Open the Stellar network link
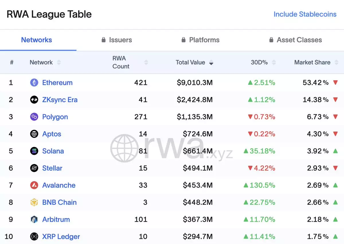Image resolution: width=344 pixels, height=244 pixels. [52, 168]
